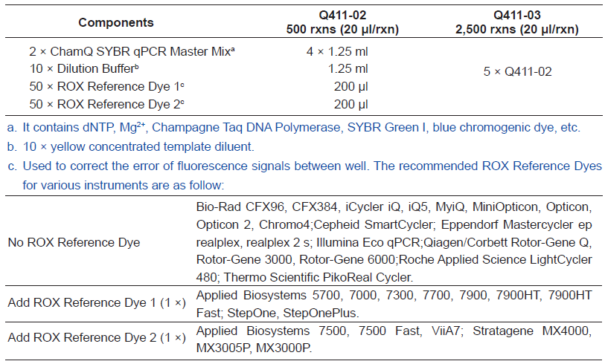Click footnote b yellow concentrated template diluent
Image resolution: width=605 pixels, height=364 pixels.
[x=131, y=147]
